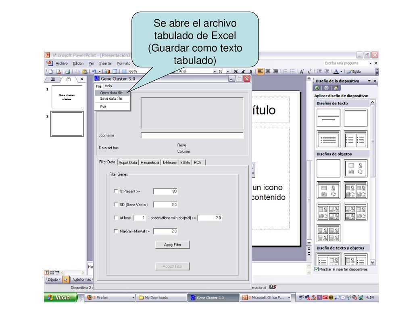Image resolution: width=413 pixels, height=310 pixels.
Task: Expand the Firefox taskbar group arrow
Action: 133,297
